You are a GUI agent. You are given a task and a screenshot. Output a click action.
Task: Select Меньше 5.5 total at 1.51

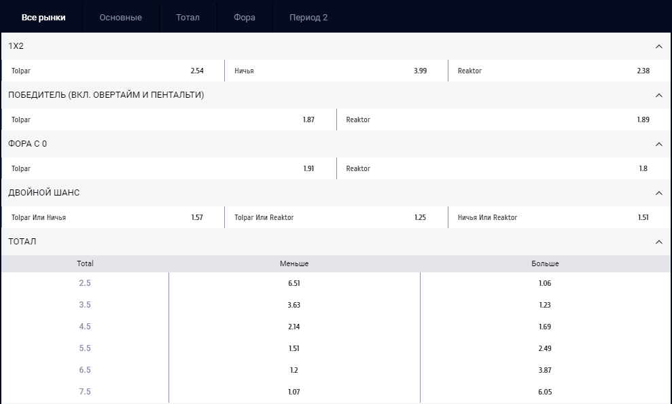[x=294, y=348]
